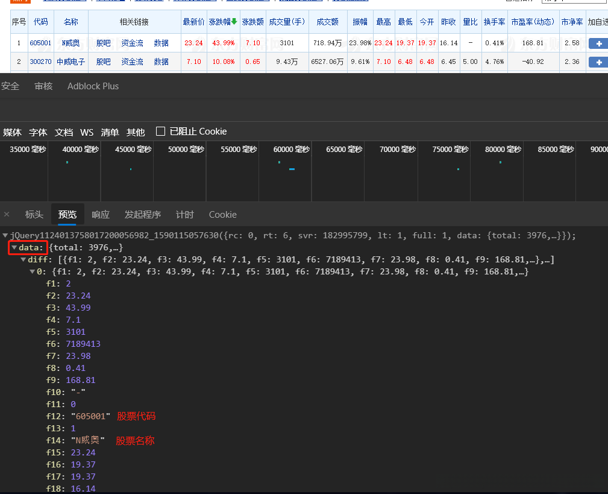Sort table by 成交额 column
Viewport: 608px width, 494px height.
pyautogui.click(x=327, y=22)
